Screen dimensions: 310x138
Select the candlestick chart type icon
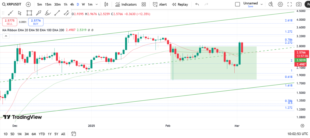(106, 5)
